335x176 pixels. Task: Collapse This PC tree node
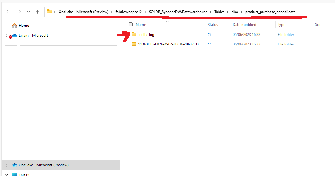7,174
